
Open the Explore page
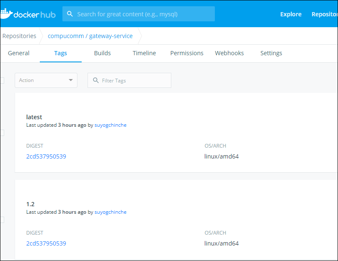(291, 14)
